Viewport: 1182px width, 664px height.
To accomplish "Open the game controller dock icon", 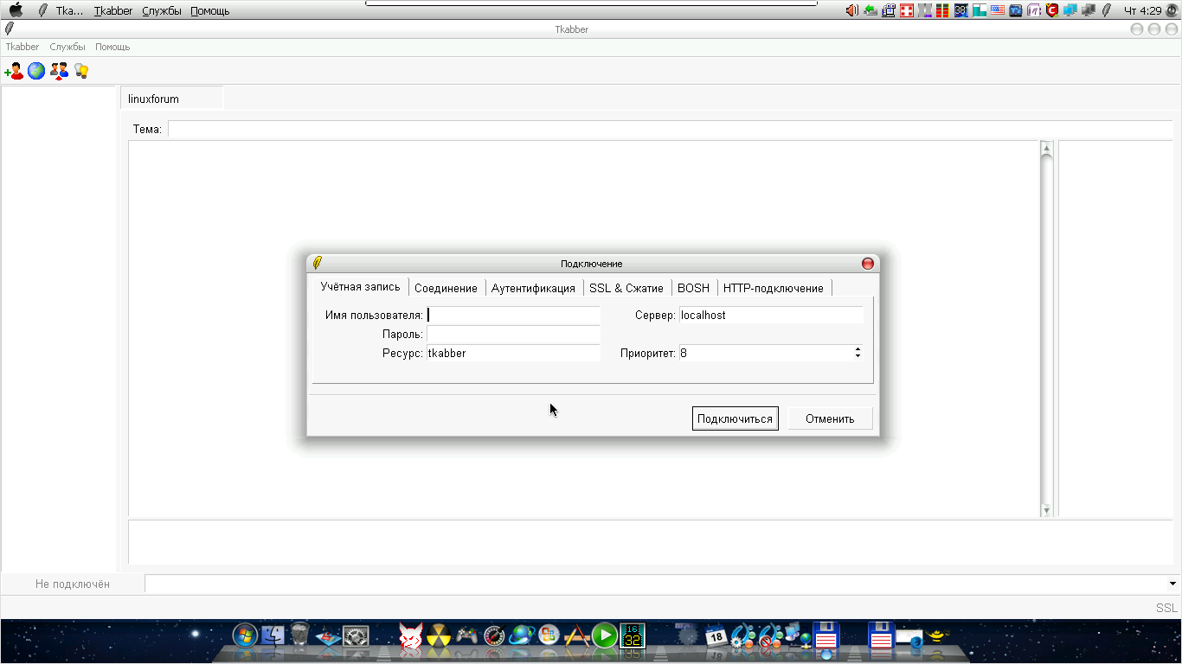I will 466,636.
